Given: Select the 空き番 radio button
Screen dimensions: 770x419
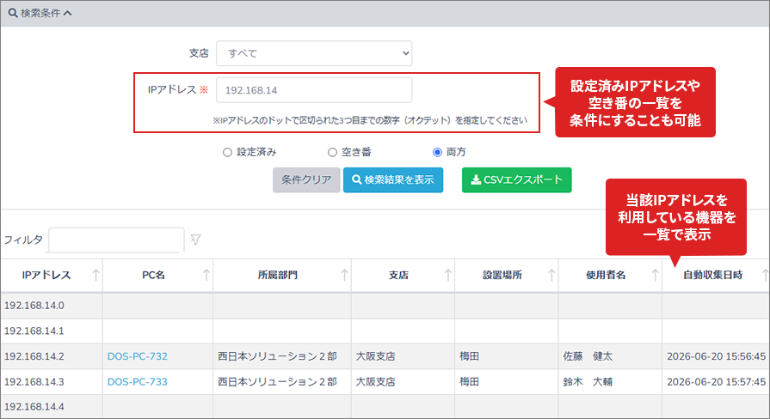Looking at the screenshot, I should tap(332, 153).
